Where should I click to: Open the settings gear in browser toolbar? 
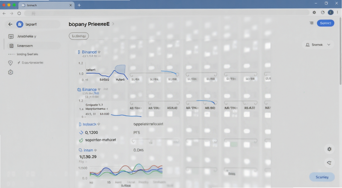click(314, 13)
